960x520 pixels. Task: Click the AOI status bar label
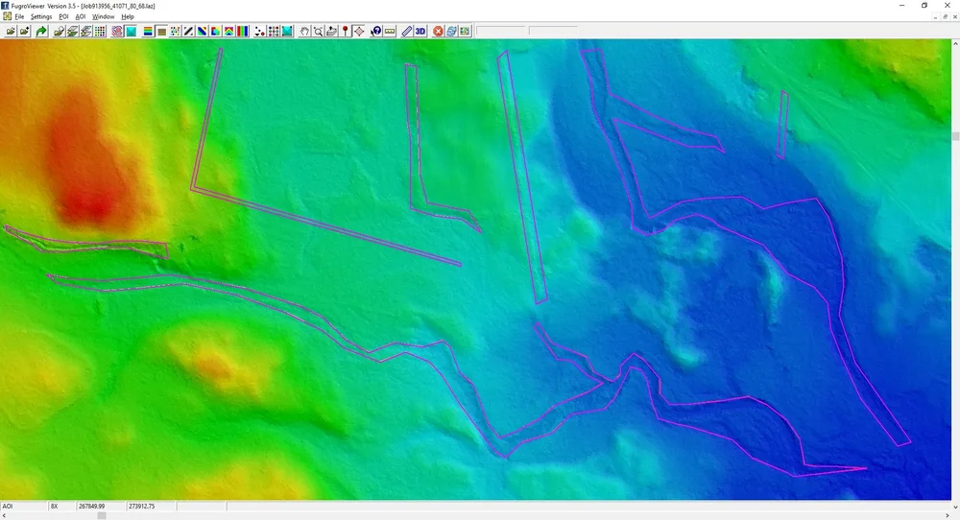8,506
